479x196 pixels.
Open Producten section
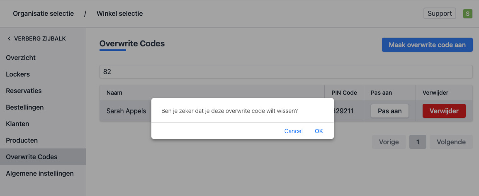tap(22, 141)
